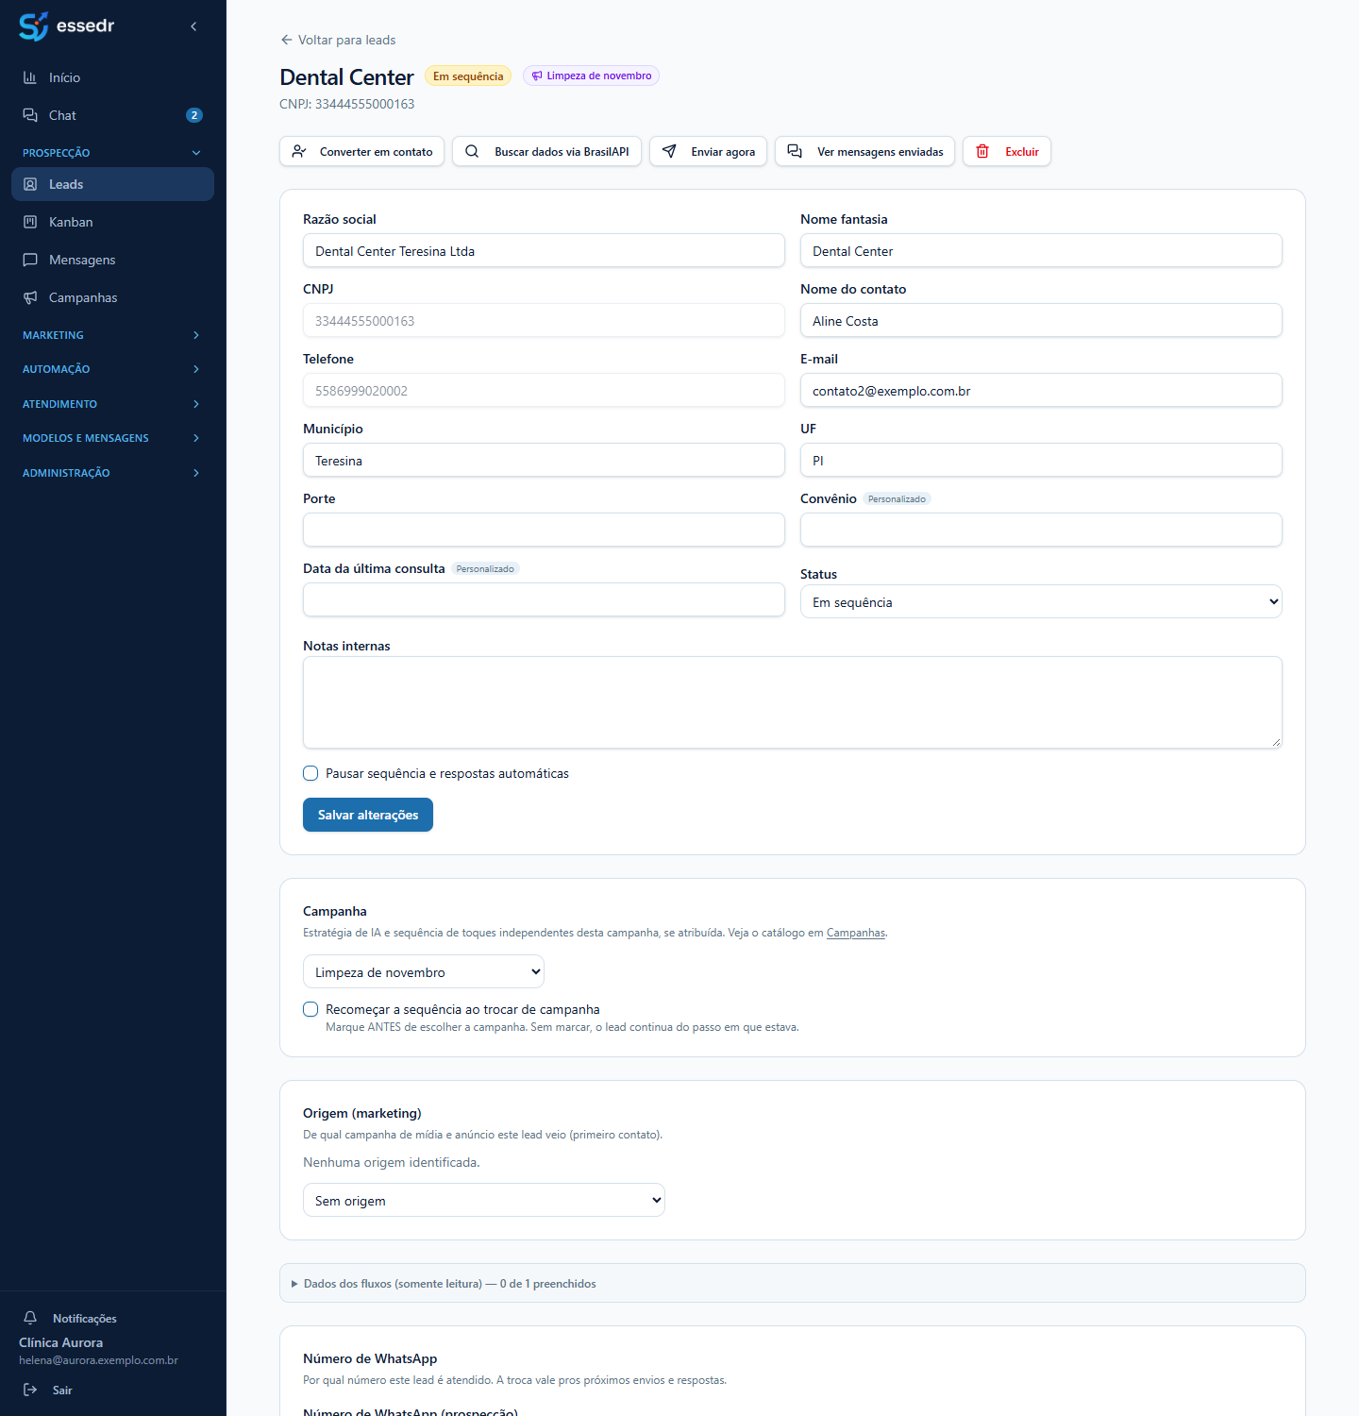
Task: Click the Sair logout icon
Action: tap(30, 1390)
